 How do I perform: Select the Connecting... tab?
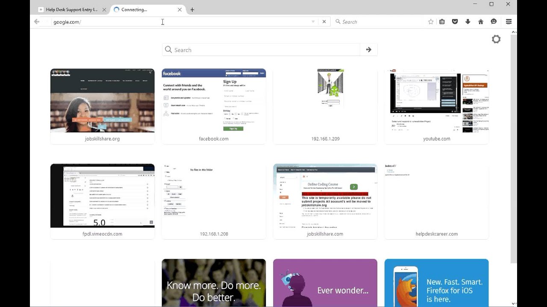point(147,10)
